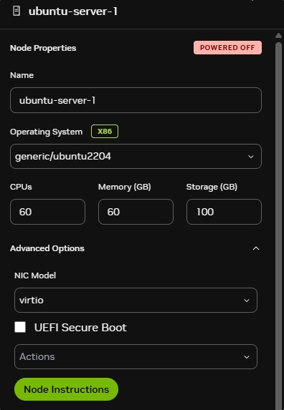Click the CPUs value field

click(47, 212)
